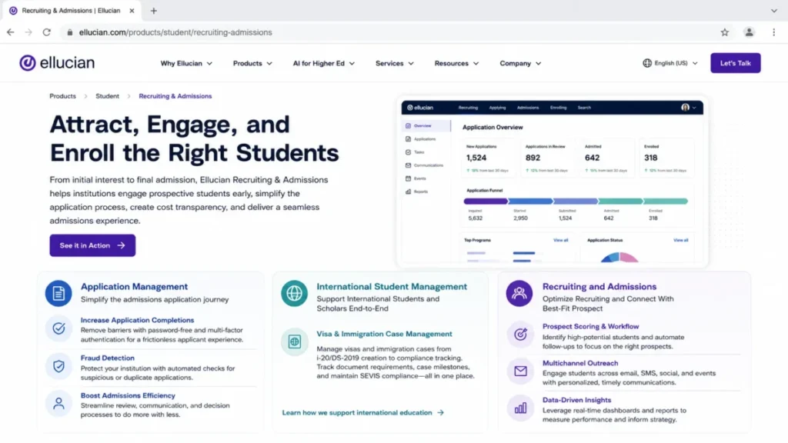788x443 pixels.
Task: Open the browser profile avatar
Action: (749, 32)
